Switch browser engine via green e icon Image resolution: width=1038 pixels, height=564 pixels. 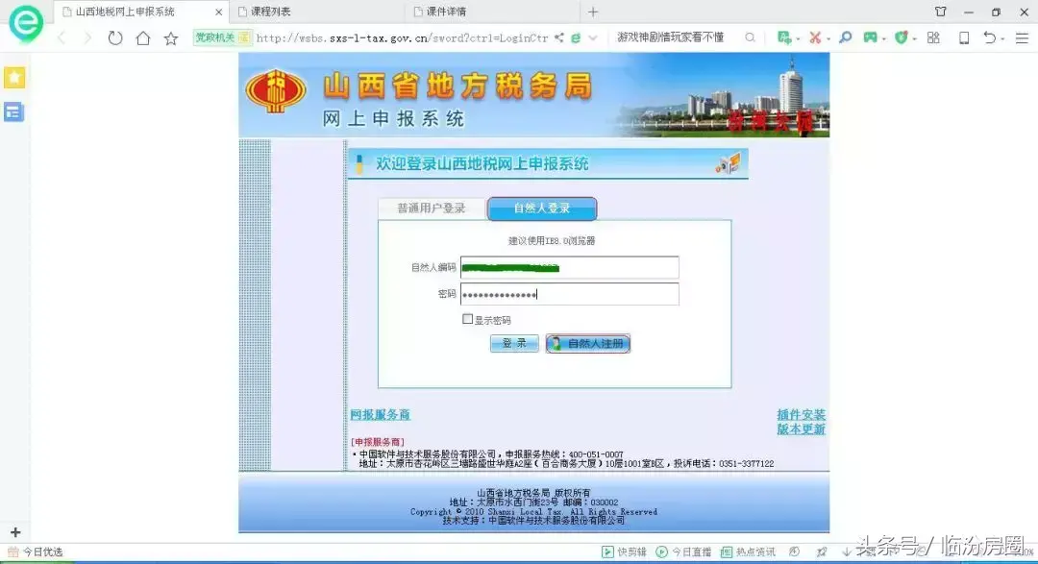click(576, 38)
